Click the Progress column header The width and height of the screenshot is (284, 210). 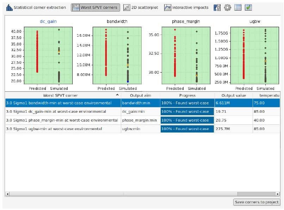[x=187, y=95]
